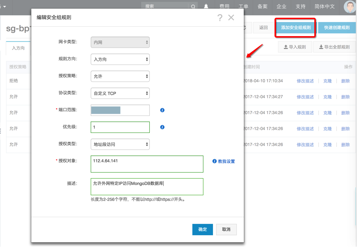Click the 描述 text area
Image resolution: width=357 pixels, height=247 pixels.
click(x=147, y=187)
